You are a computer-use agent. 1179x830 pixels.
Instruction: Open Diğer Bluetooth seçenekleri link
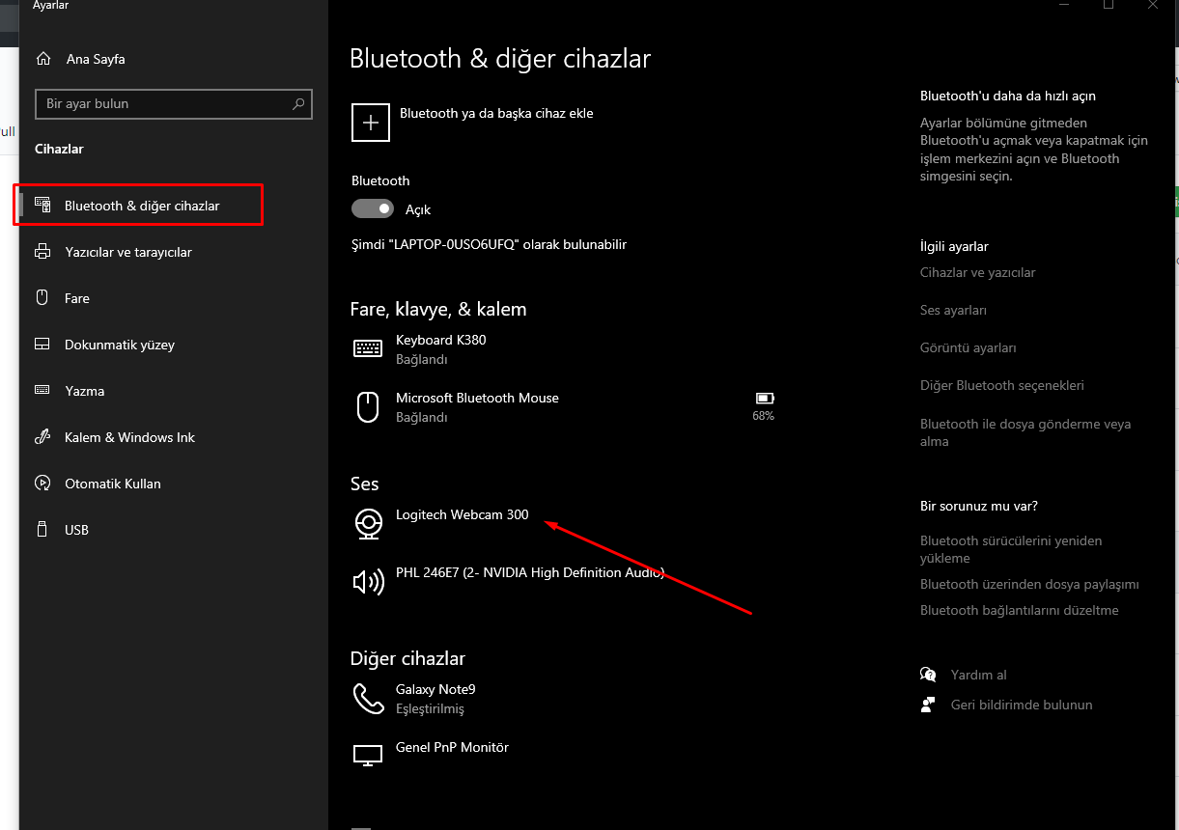pyautogui.click(x=1001, y=385)
